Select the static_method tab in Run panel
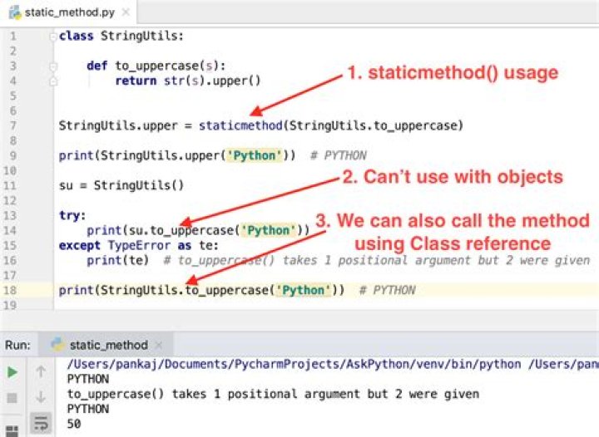 pos(108,345)
